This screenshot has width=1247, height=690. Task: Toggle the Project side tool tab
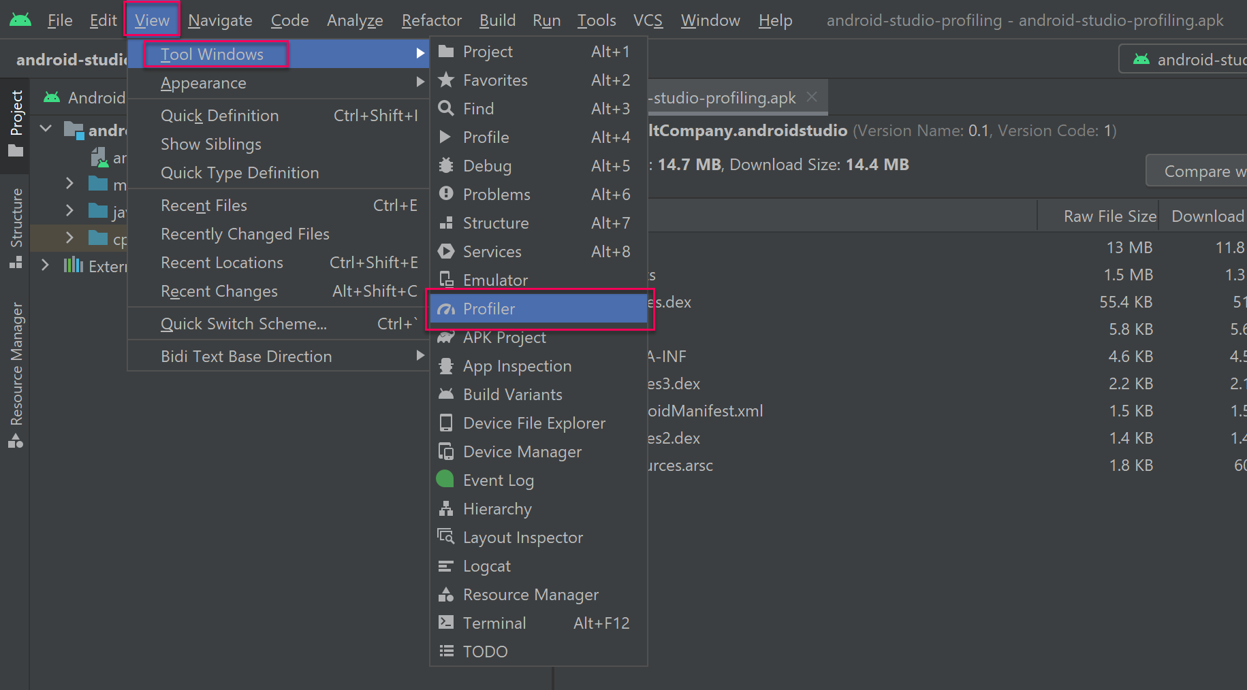tap(16, 122)
